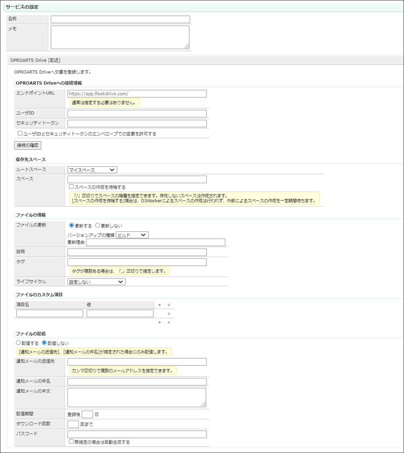Enable ユーザIDとセキュリティトークン envelope change checkbox

point(20,133)
